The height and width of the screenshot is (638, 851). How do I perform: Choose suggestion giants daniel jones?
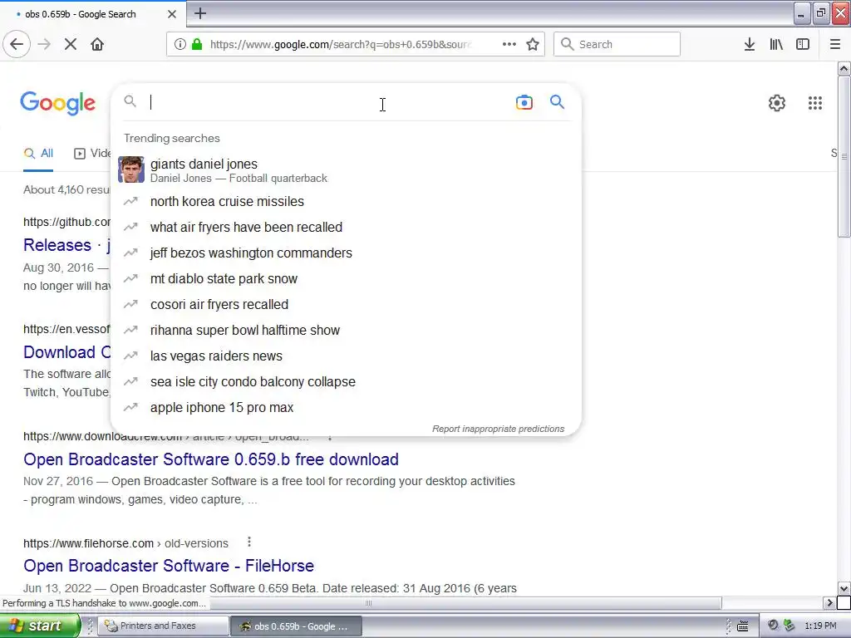pos(346,170)
